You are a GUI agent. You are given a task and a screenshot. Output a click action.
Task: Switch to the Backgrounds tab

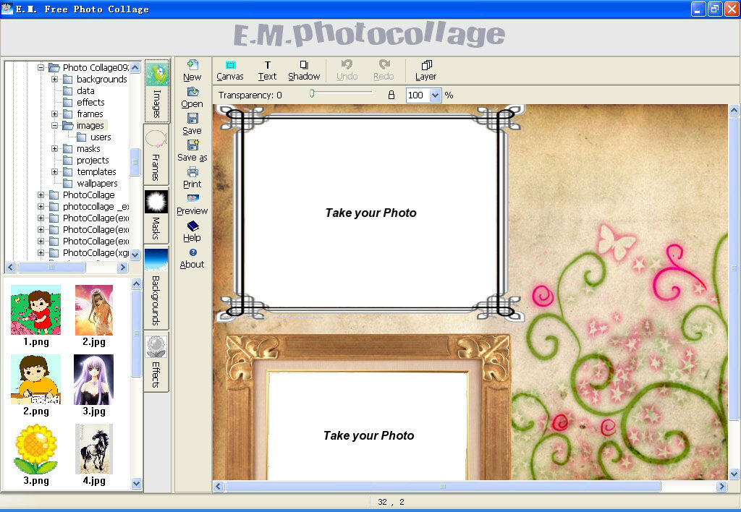tap(156, 288)
